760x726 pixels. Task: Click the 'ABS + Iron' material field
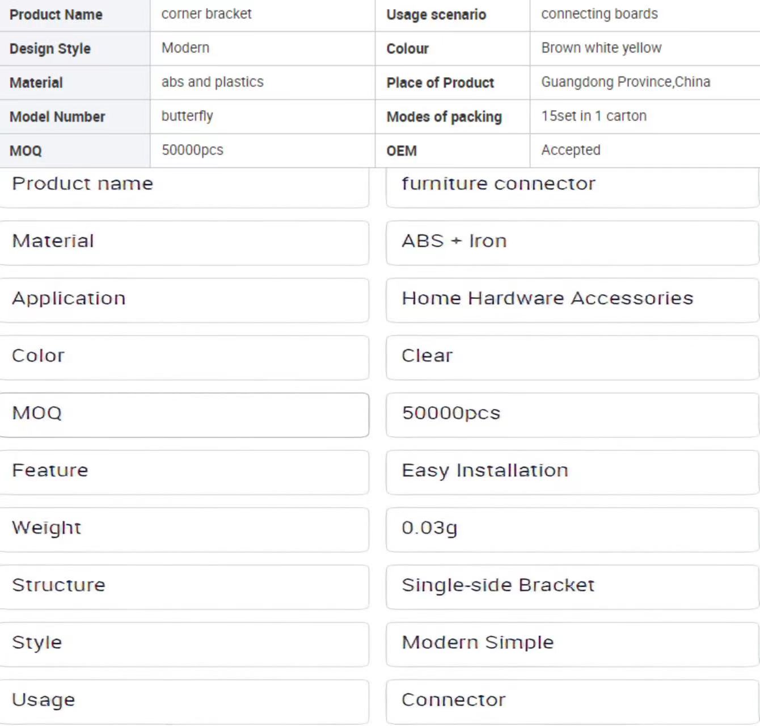click(572, 243)
